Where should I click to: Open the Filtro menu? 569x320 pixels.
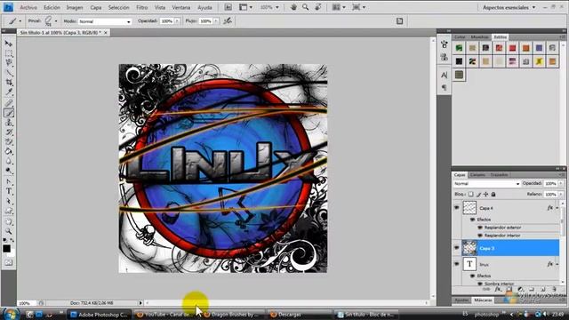(142, 7)
